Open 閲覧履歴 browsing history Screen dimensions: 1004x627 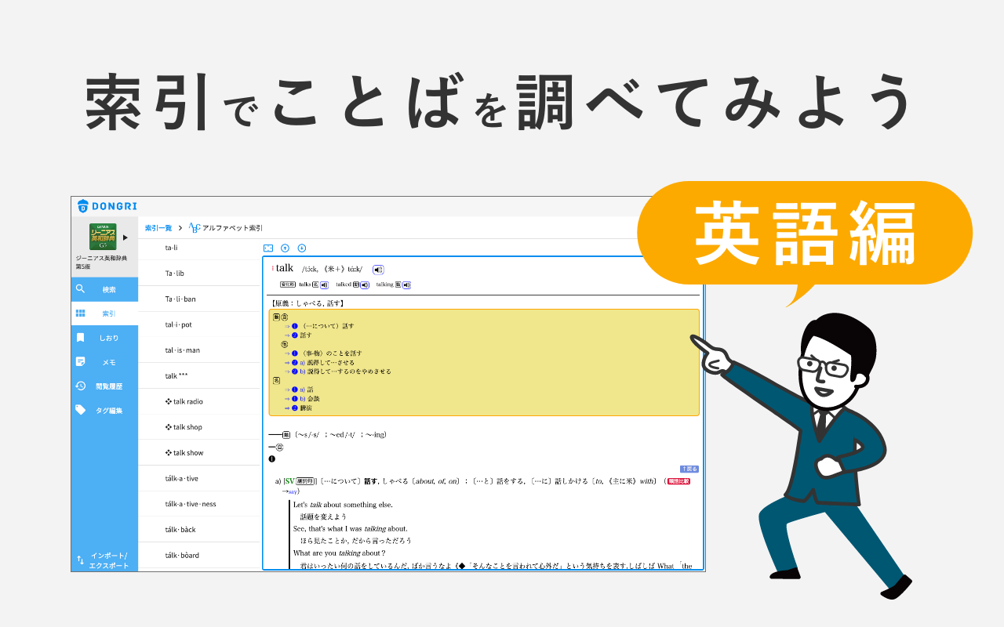click(104, 386)
